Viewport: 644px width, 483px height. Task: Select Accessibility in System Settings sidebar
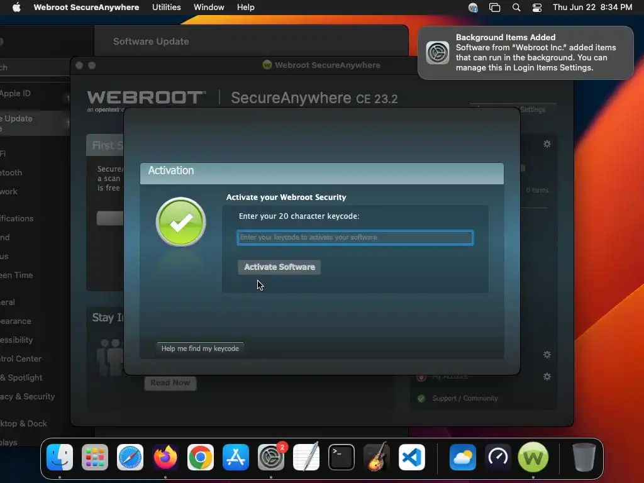[x=16, y=340]
